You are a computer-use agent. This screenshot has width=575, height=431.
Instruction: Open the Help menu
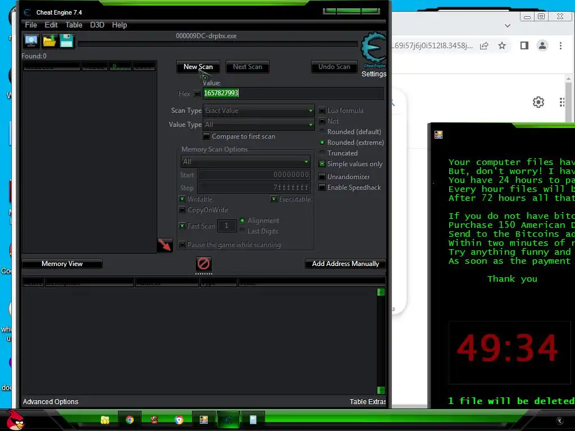119,25
